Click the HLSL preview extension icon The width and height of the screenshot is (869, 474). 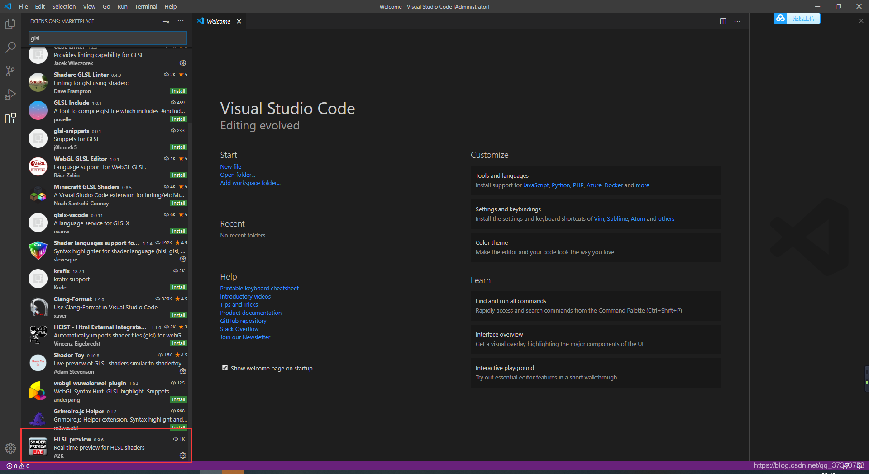coord(38,447)
